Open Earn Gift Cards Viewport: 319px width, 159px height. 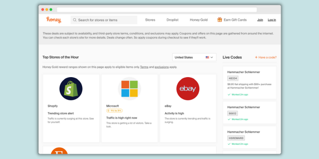pyautogui.click(x=235, y=20)
